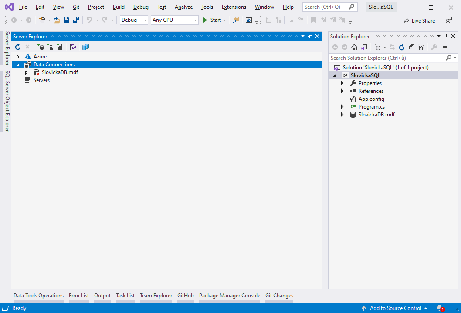
Task: Click the Preview Selected Items dash icon
Action: 444,47
